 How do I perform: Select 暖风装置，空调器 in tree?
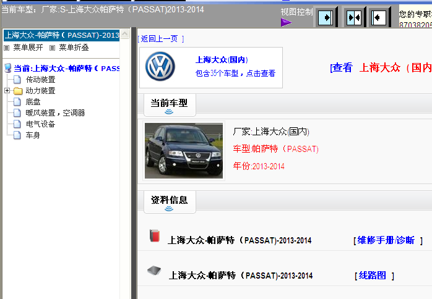55,113
